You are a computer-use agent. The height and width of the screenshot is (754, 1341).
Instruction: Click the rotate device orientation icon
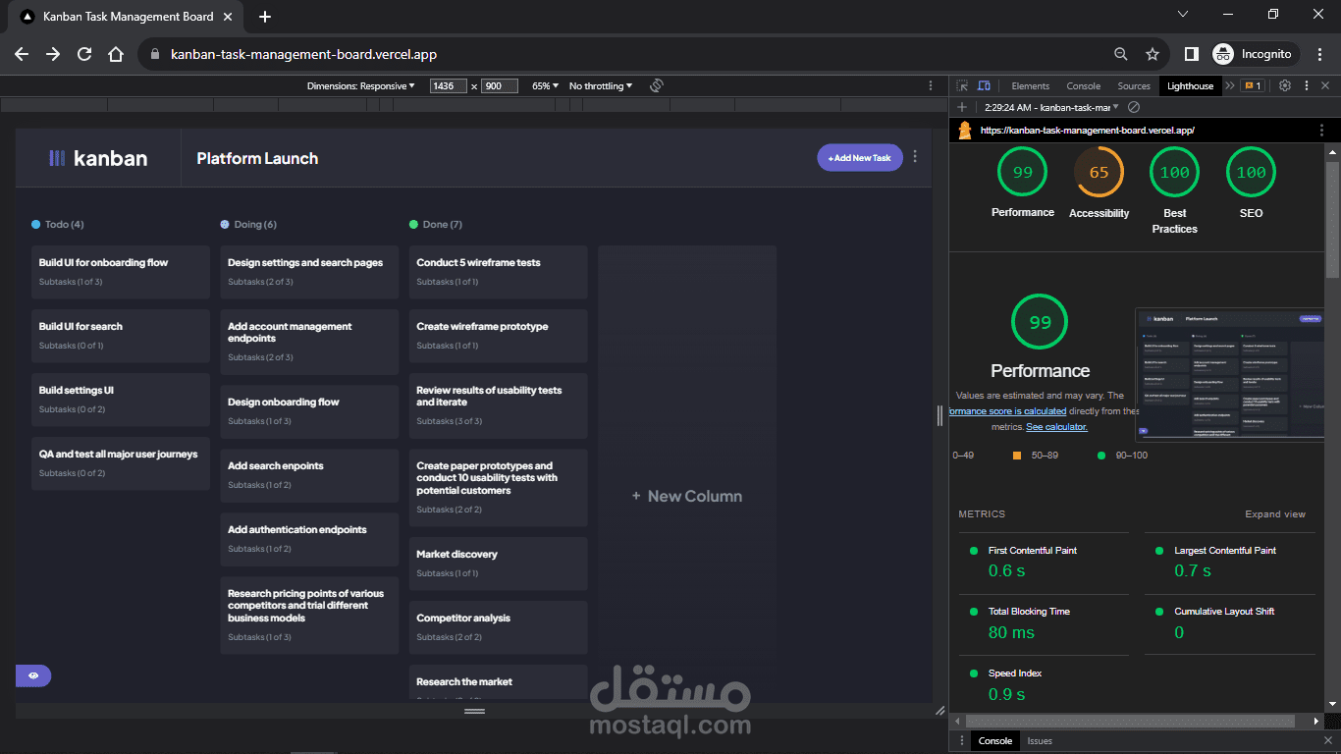coord(657,86)
